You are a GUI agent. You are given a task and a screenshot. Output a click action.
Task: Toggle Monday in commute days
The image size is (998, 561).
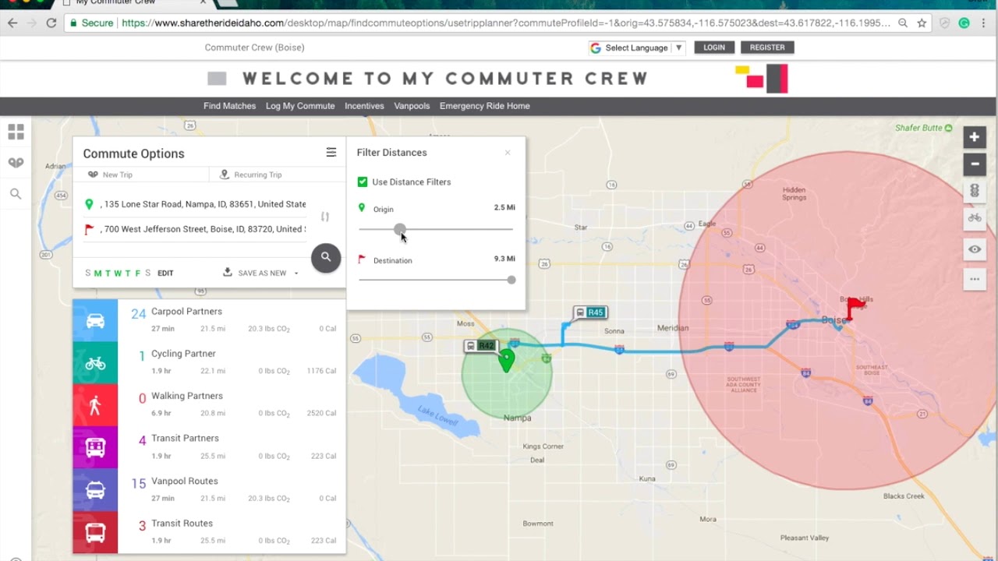[x=98, y=273]
